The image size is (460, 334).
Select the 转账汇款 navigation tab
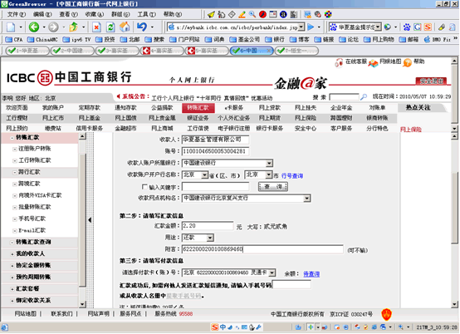pyautogui.click(x=198, y=108)
